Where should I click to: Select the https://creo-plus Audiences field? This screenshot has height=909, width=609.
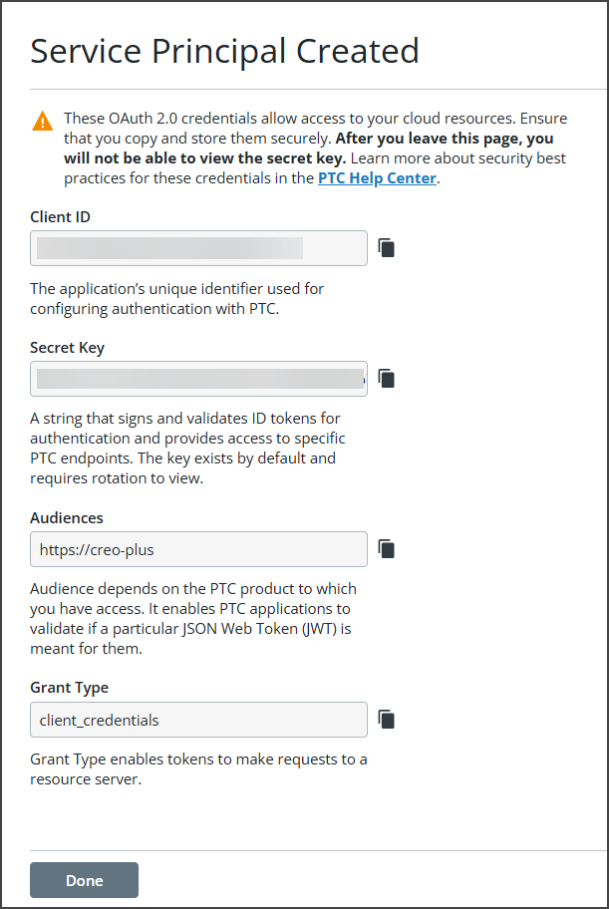[198, 549]
